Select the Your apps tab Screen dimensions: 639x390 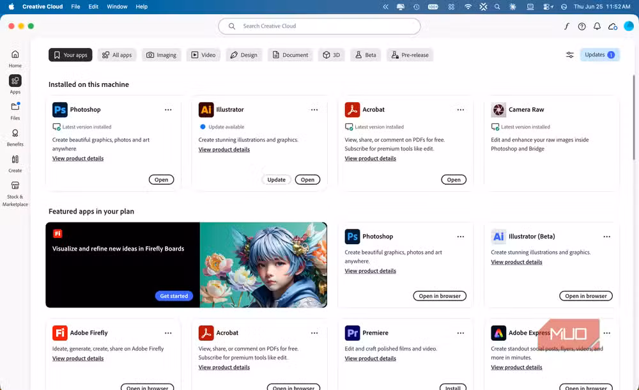(x=70, y=55)
